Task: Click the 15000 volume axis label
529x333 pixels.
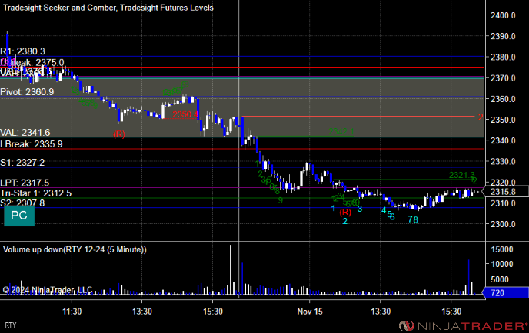Action: coord(502,249)
